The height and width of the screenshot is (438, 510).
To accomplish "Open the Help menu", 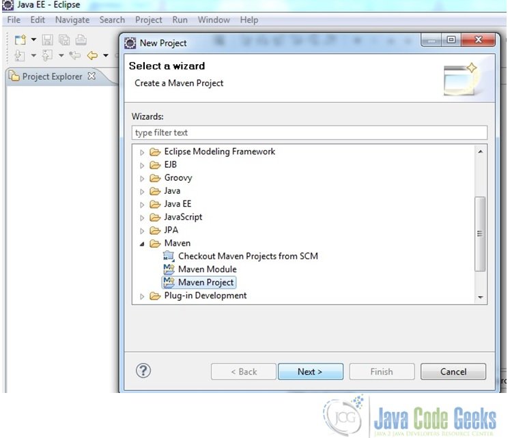I will click(249, 20).
